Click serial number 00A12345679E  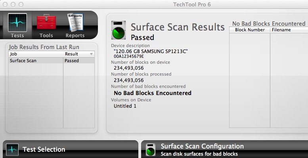point(129,56)
